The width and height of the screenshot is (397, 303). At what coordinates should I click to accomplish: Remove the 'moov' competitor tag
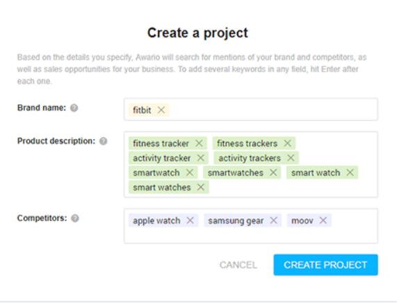323,220
